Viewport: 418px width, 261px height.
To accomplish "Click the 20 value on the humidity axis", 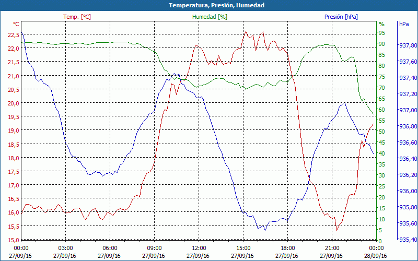I will coord(382,197).
